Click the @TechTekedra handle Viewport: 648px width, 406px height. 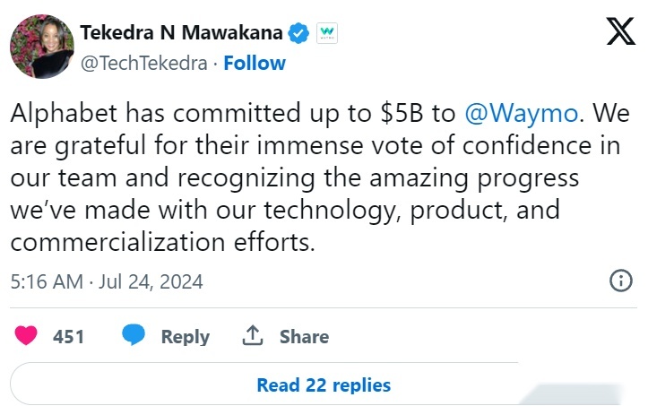point(143,64)
